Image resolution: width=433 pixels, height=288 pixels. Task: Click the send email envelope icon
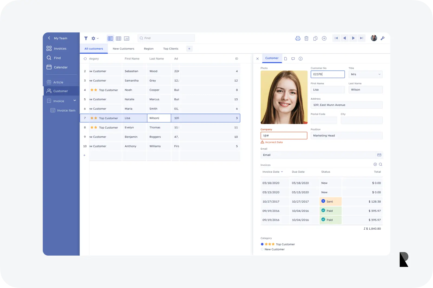tap(379, 155)
